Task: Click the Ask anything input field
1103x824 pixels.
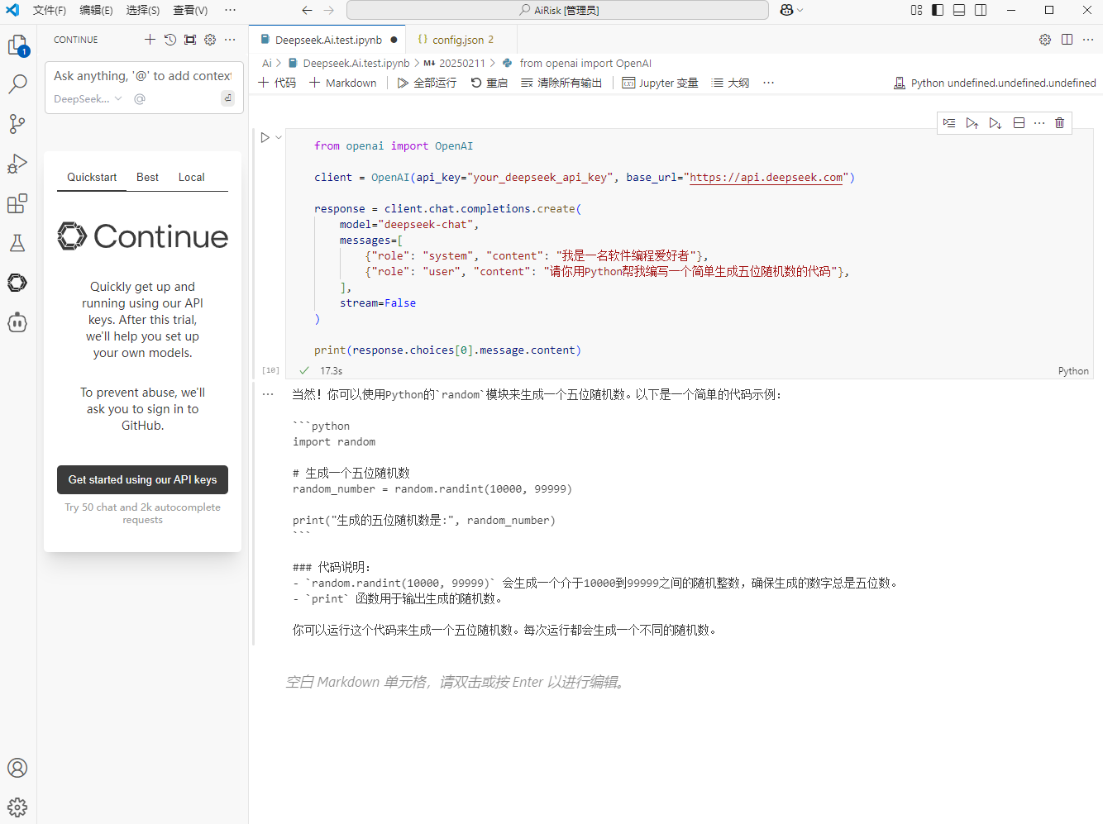Action: 143,75
